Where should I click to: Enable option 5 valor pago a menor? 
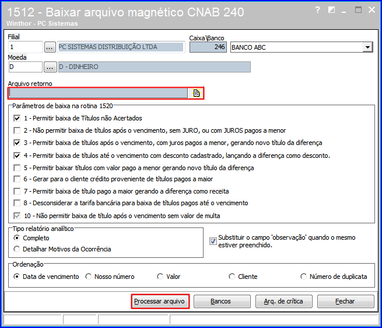click(17, 168)
